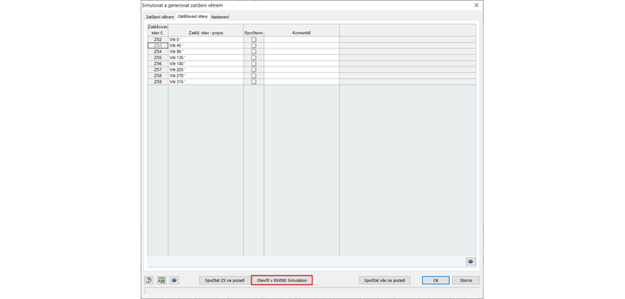Tick the Spočteno checkbox for ZS8
This screenshot has height=299, width=625.
(x=253, y=76)
